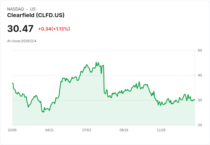Image resolution: width=210 pixels, height=145 pixels.
Task: Click the lowest point of the price line
Action: (x=43, y=112)
